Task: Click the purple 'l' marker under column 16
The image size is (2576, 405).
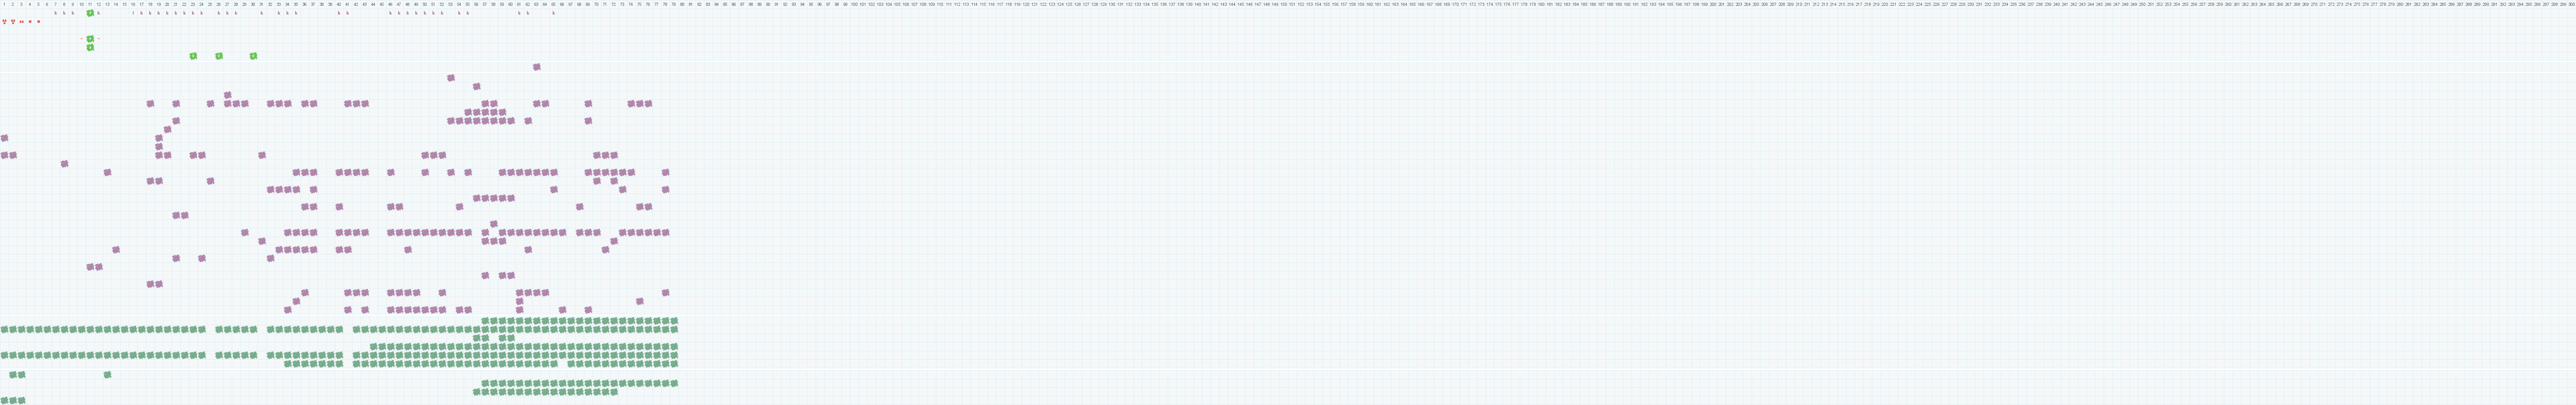Action: coord(133,13)
